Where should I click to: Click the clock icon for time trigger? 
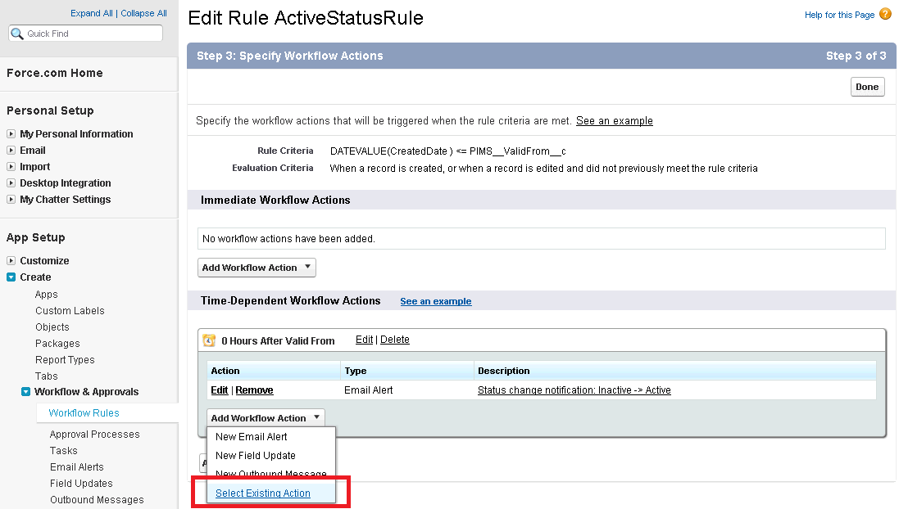point(209,340)
